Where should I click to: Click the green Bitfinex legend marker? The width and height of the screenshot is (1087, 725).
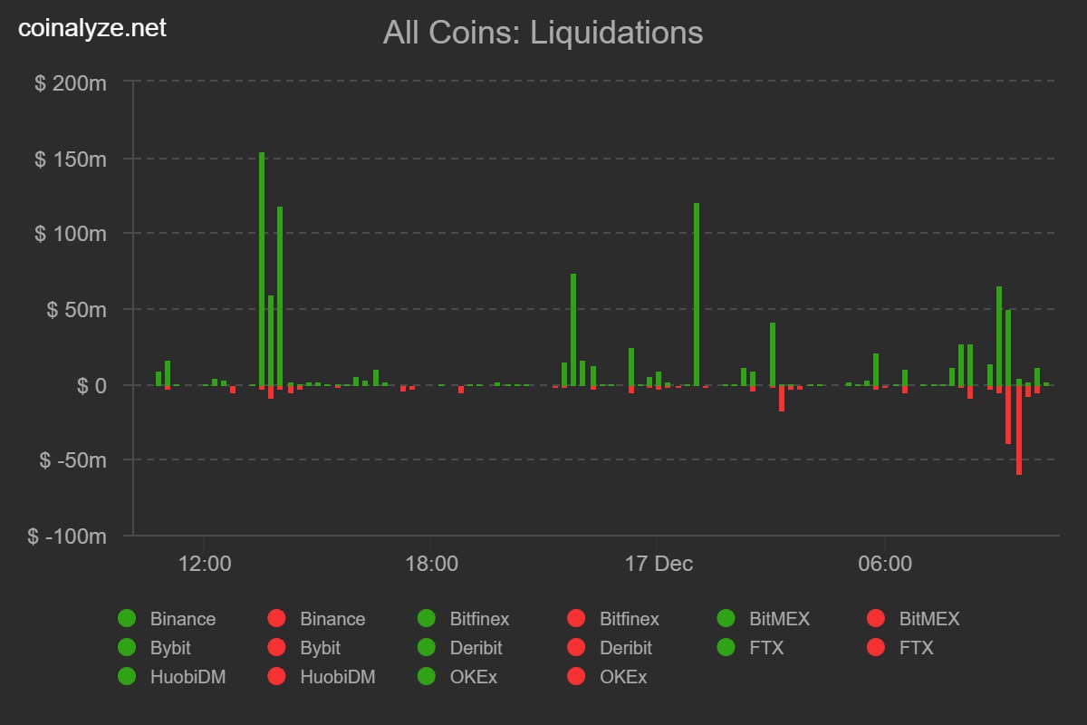click(427, 619)
